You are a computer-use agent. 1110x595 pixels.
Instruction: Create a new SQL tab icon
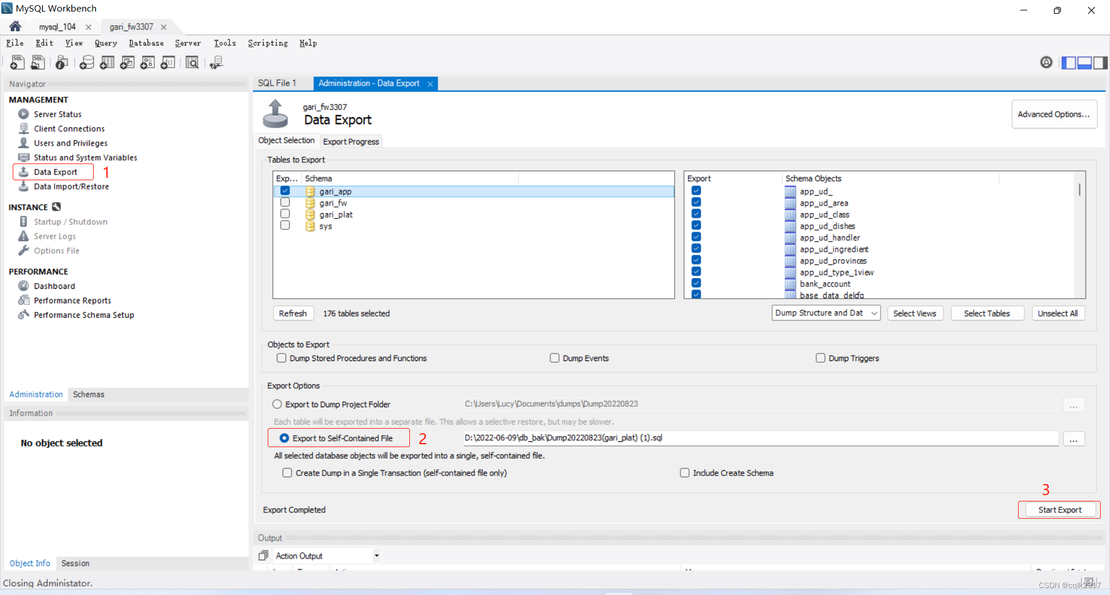tap(17, 62)
